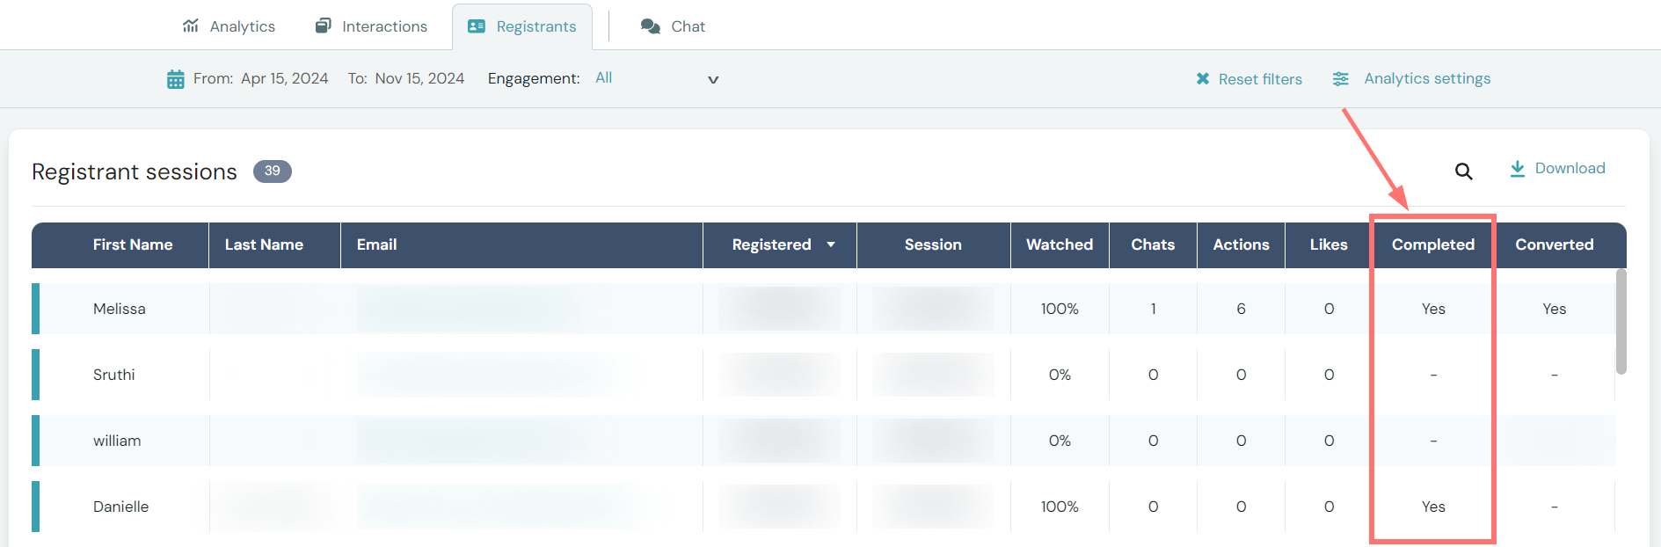Click the Reset filters X icon
1661x547 pixels.
tap(1203, 79)
